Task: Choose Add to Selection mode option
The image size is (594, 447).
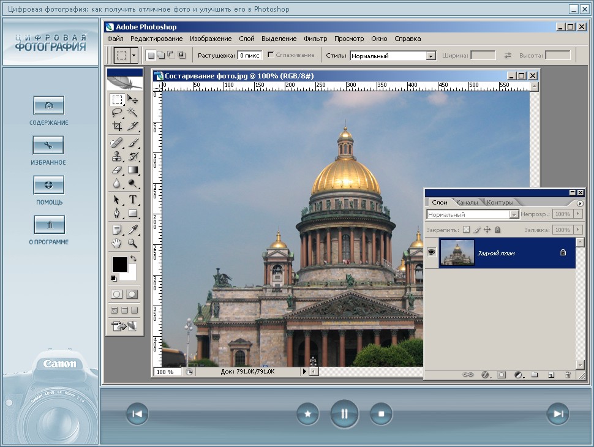Action: pyautogui.click(x=161, y=55)
